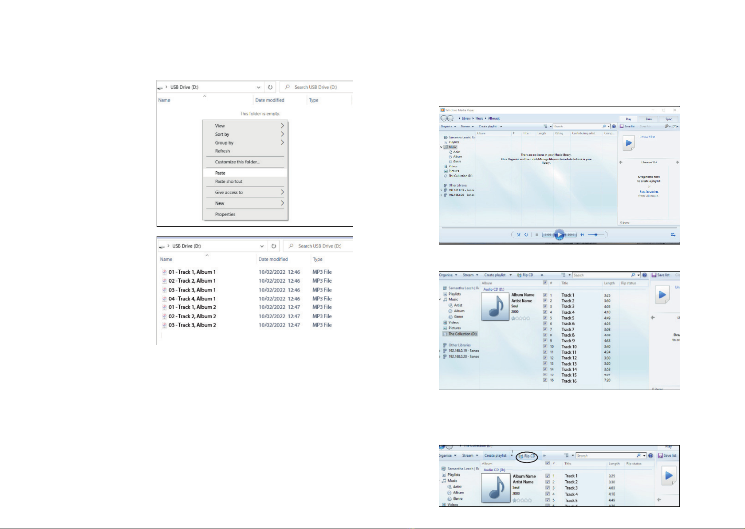The width and height of the screenshot is (745, 529).
Task: Uncheck the Track 10 checkbox
Action: coord(545,347)
